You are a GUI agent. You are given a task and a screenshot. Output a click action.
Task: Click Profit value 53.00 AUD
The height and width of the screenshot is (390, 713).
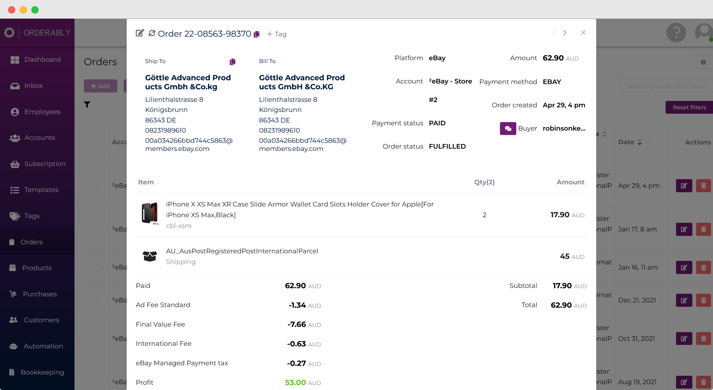[x=303, y=382]
